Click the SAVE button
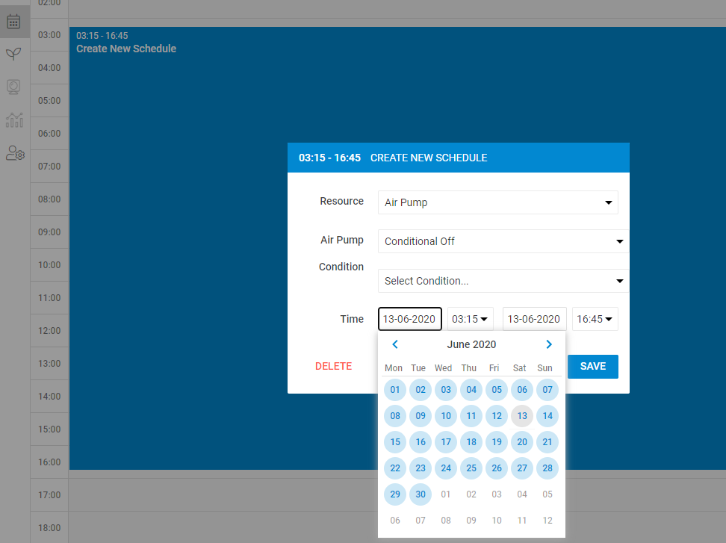Screen dimensions: 726x543 click(x=592, y=367)
